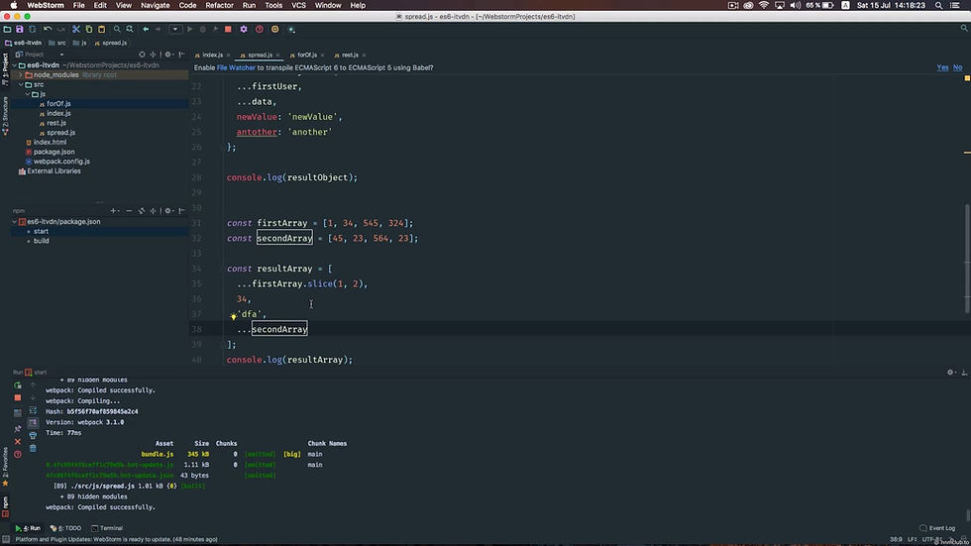This screenshot has height=546, width=971.
Task: Open the Run tool window tab at the bottom
Action: 28,528
